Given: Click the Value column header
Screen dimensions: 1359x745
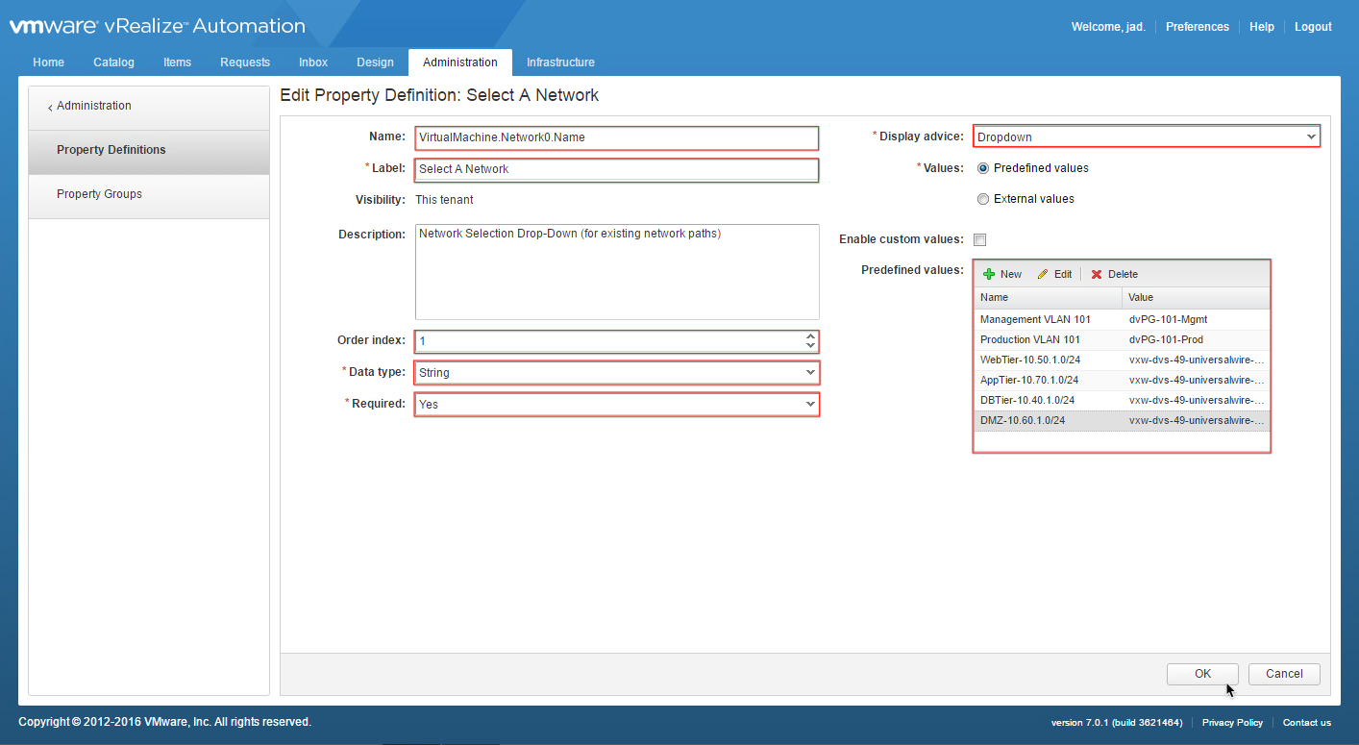Looking at the screenshot, I should 1196,298.
